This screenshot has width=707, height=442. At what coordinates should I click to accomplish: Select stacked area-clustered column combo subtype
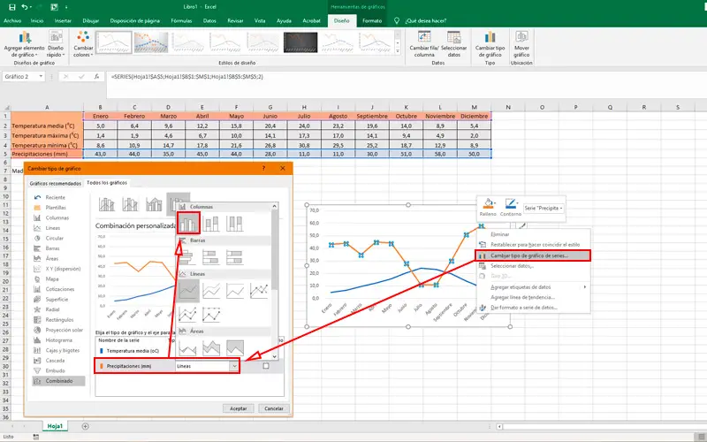154,204
